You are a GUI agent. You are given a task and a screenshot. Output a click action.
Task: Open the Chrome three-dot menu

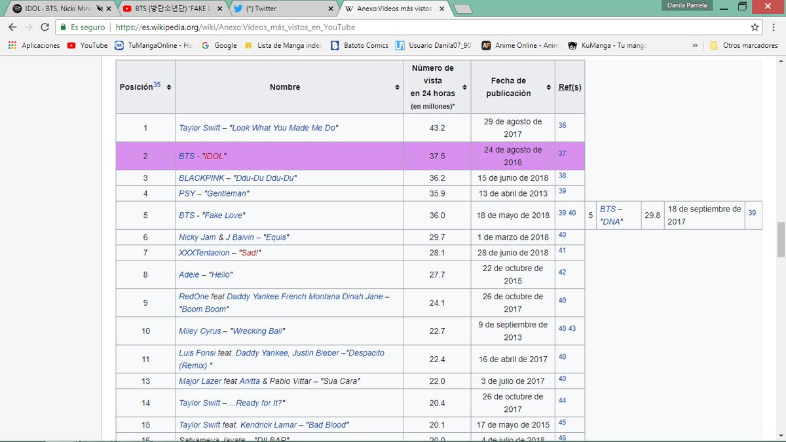point(774,28)
